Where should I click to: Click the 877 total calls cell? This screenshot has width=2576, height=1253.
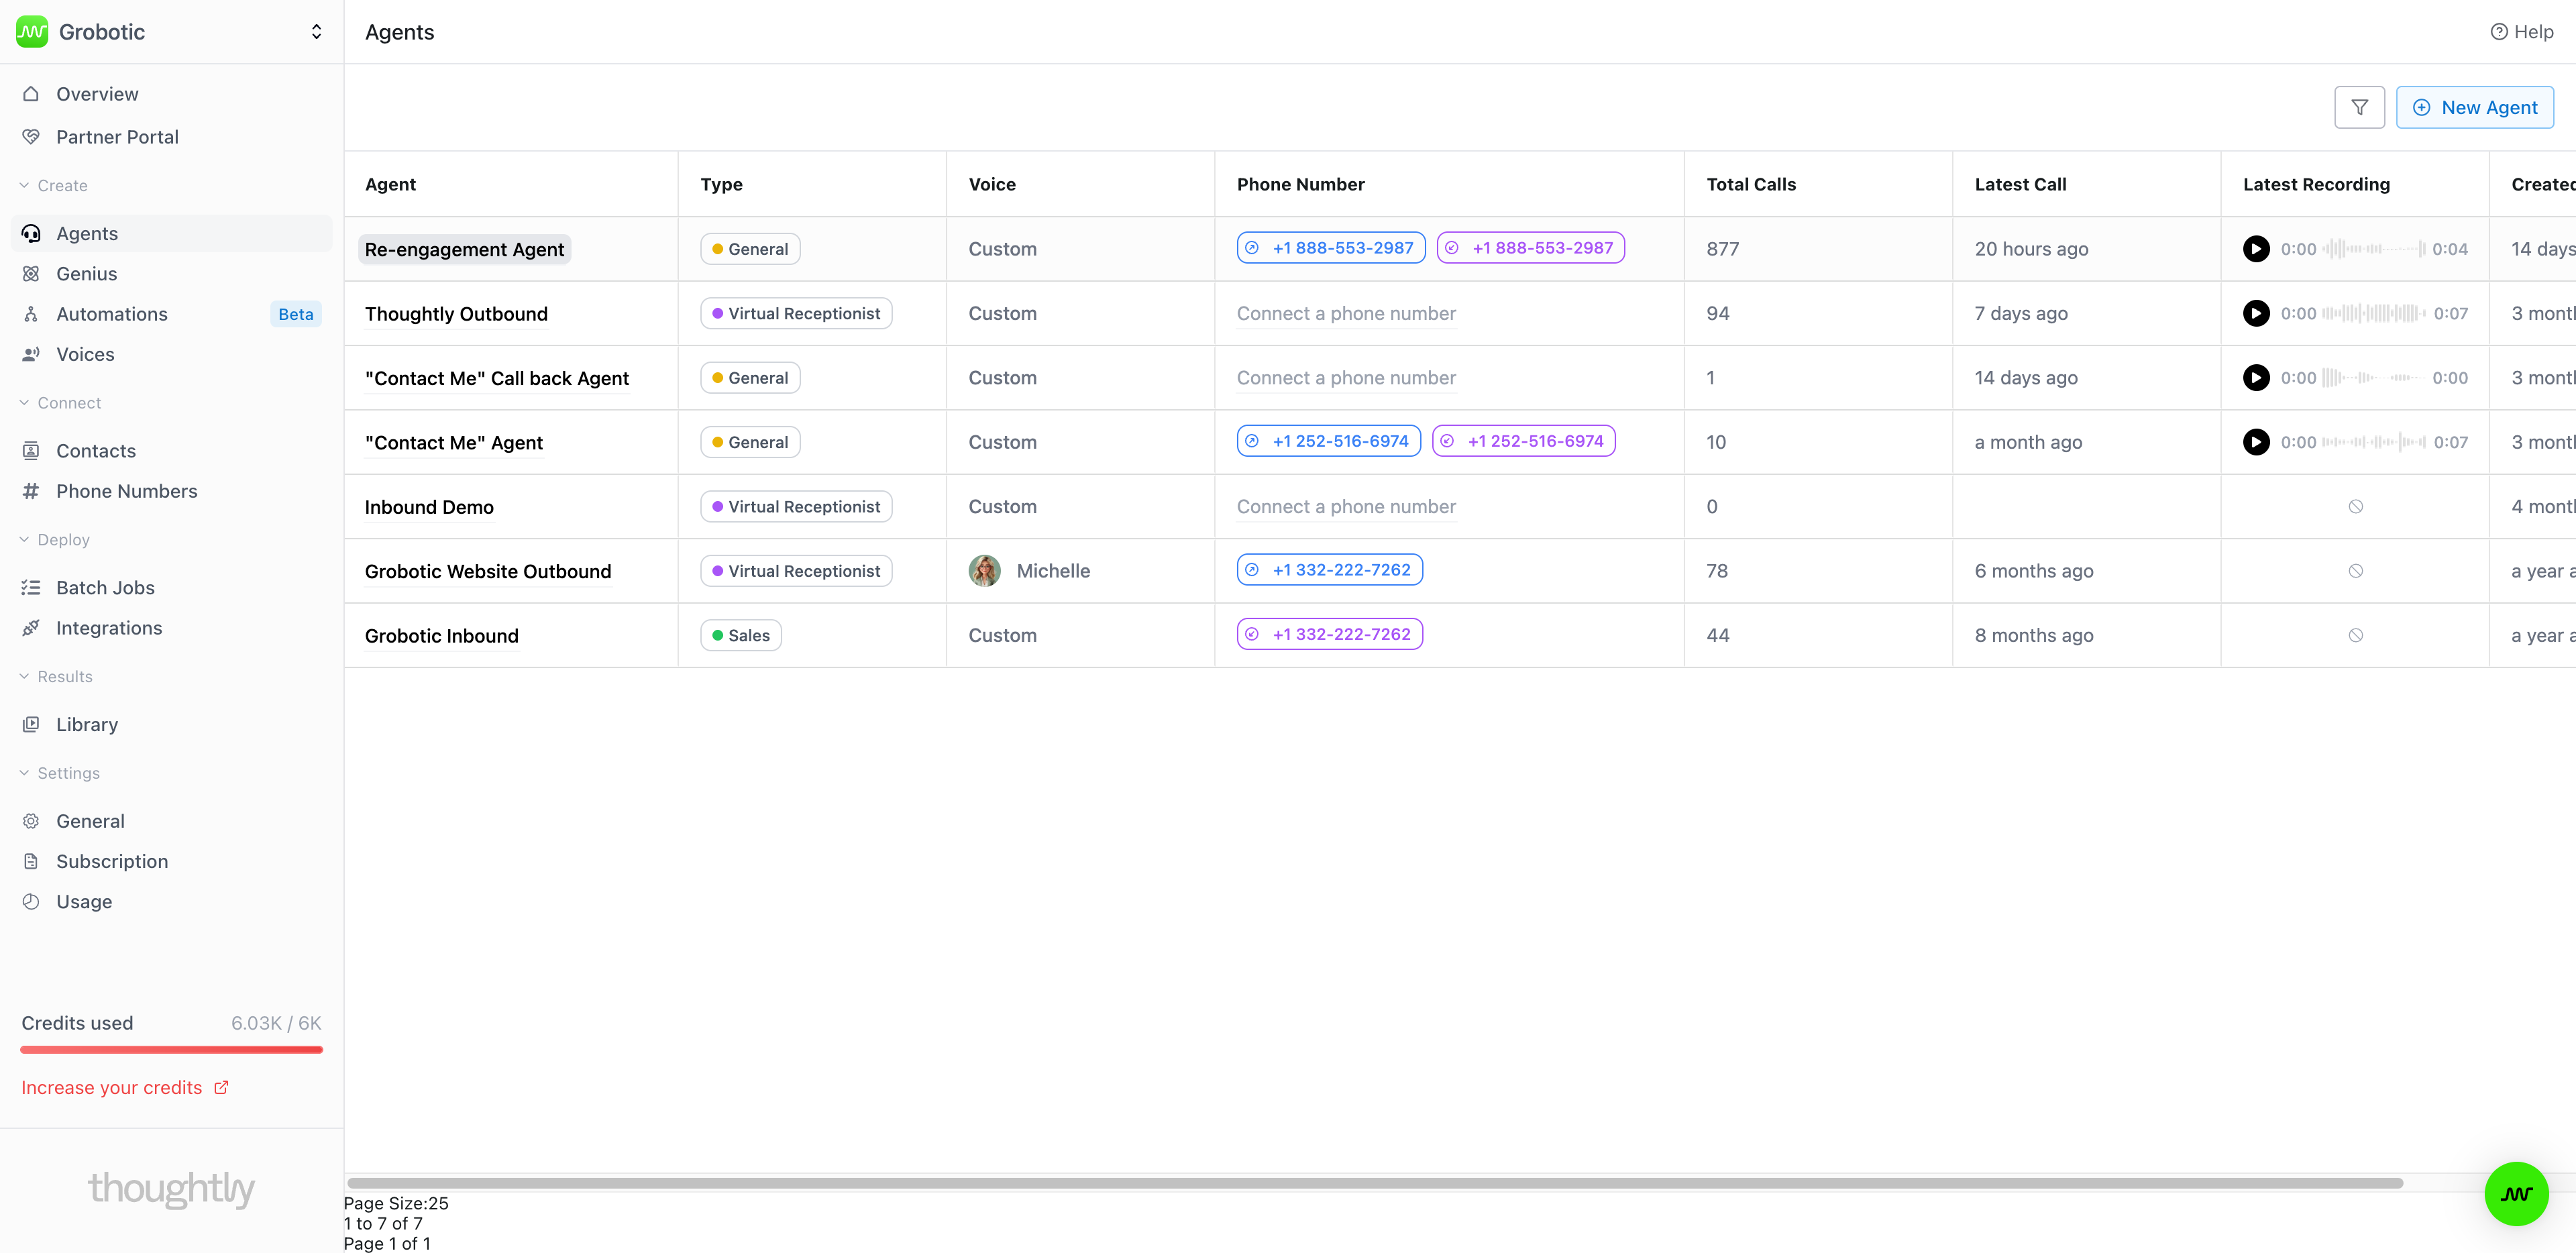pos(1818,249)
